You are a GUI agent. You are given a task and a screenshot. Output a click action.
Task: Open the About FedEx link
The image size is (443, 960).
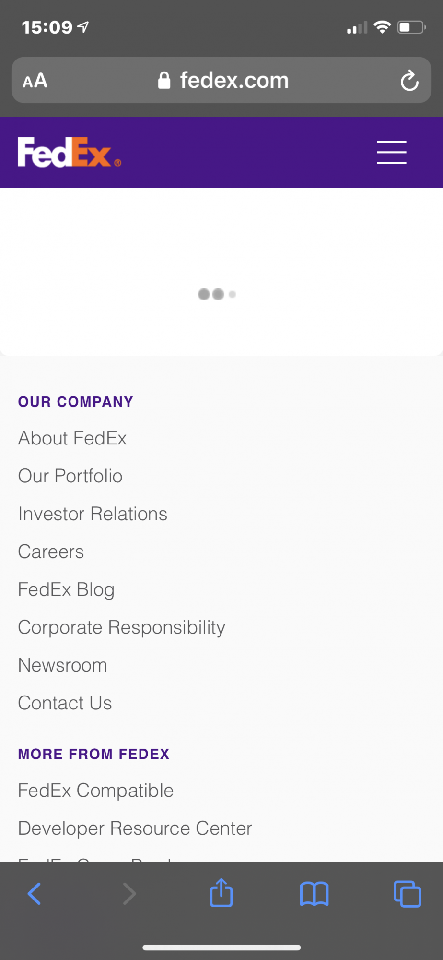pos(72,438)
